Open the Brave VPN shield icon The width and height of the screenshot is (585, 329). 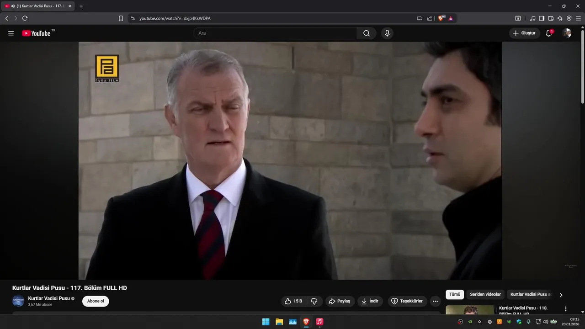click(x=569, y=18)
